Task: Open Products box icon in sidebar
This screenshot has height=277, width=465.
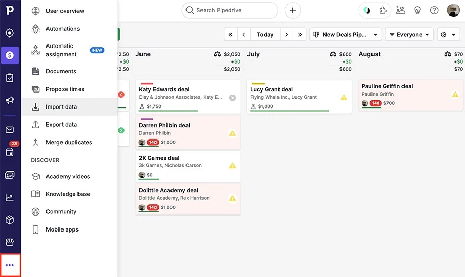Action: click(10, 220)
